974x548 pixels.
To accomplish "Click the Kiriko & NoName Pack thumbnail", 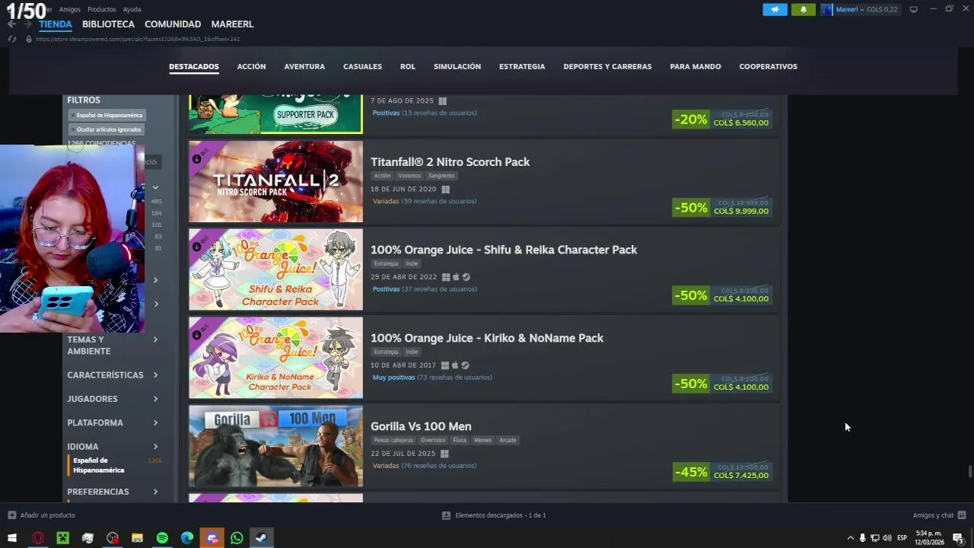I will (275, 358).
